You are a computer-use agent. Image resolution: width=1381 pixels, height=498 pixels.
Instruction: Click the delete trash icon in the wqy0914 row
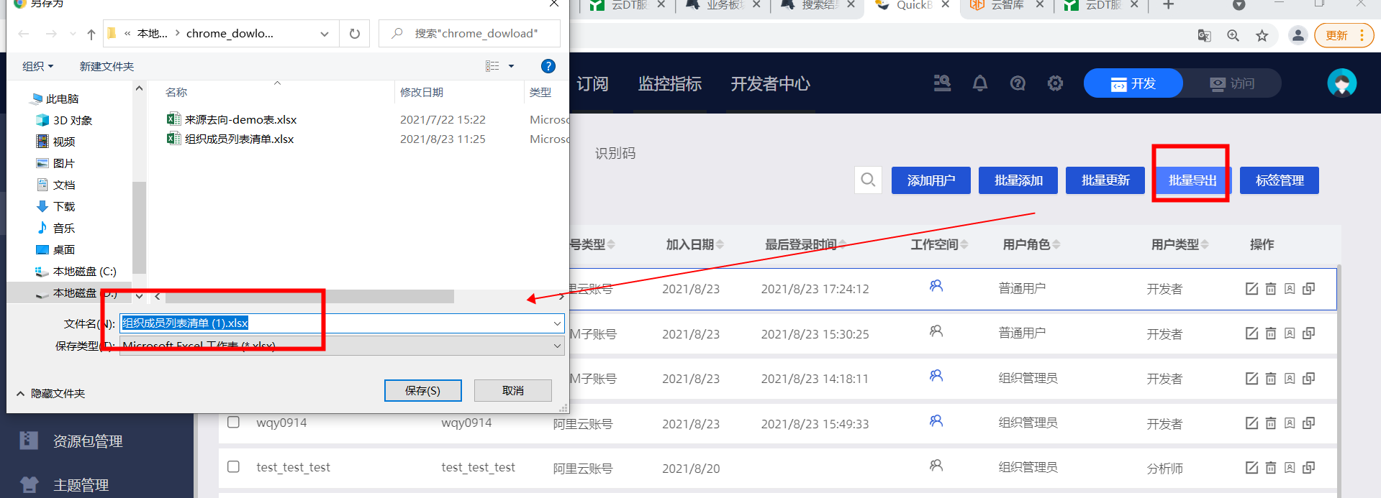1271,423
